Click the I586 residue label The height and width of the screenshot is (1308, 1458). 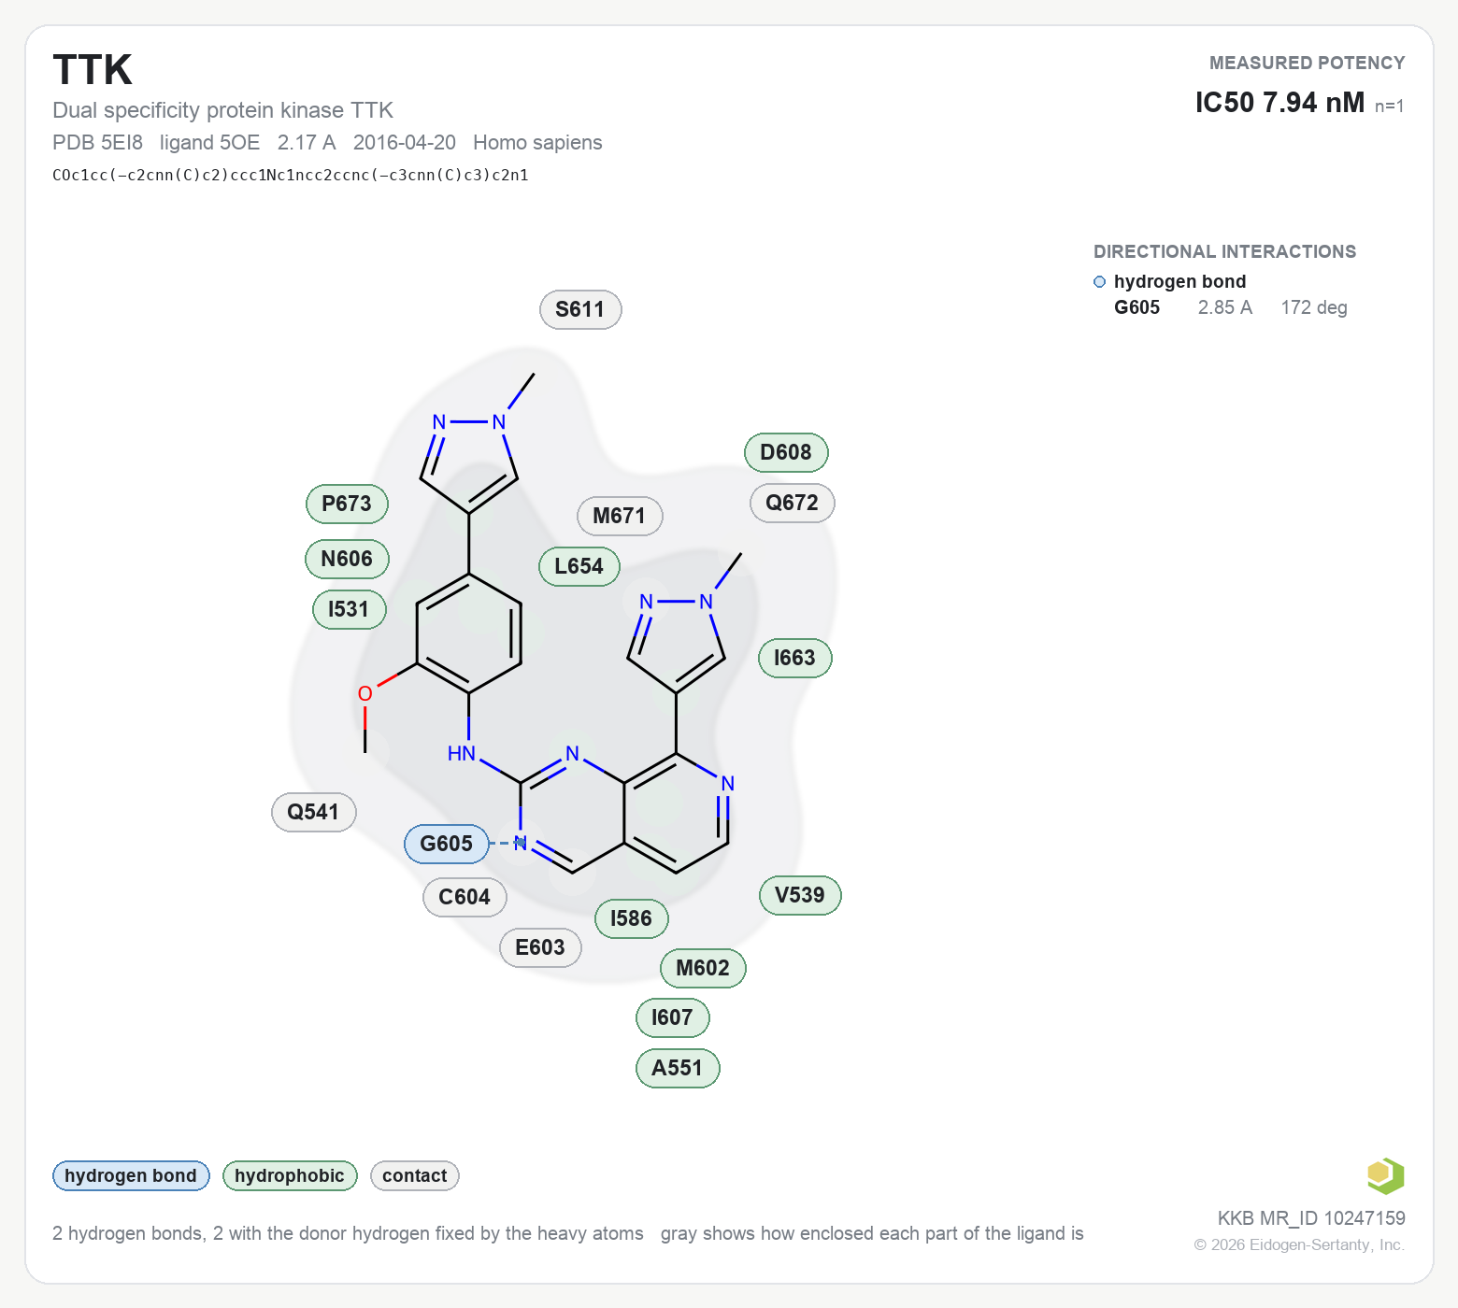click(x=632, y=918)
